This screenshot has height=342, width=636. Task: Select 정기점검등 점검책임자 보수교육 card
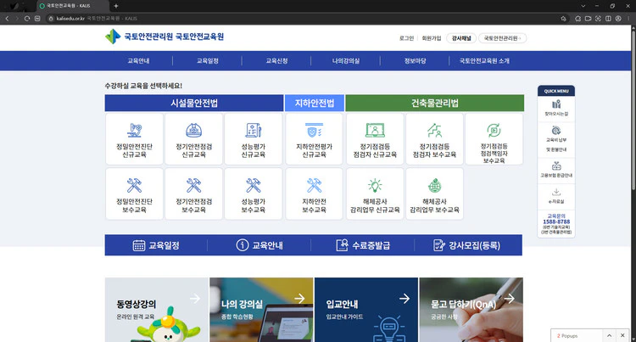click(494, 139)
